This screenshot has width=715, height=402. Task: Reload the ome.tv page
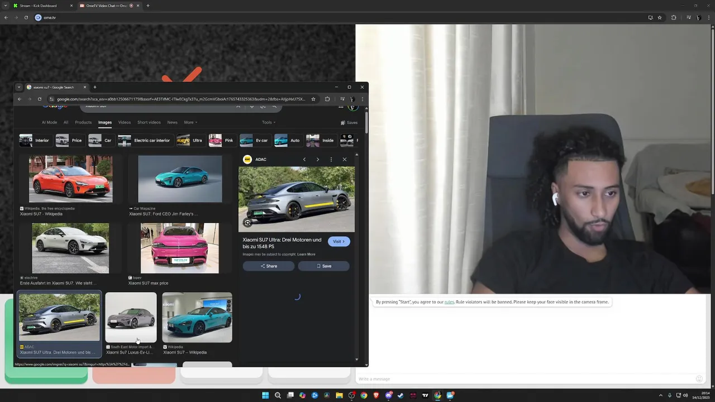tap(26, 17)
